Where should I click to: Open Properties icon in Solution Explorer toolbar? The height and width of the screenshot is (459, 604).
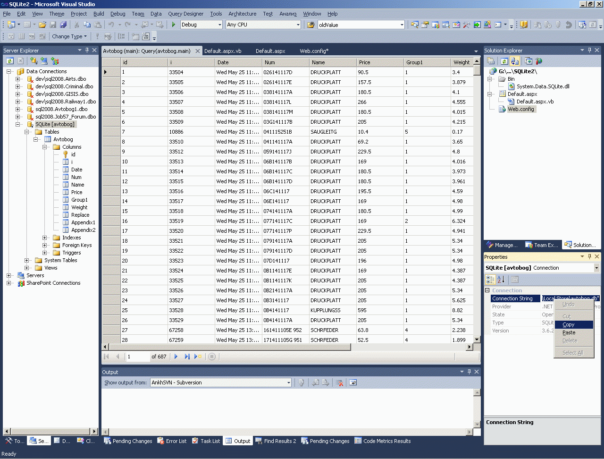[x=491, y=61]
